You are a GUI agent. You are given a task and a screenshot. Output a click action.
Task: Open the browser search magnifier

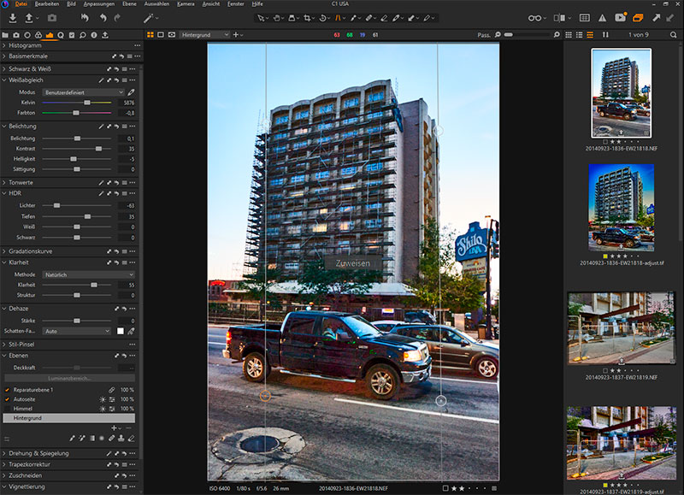click(x=673, y=34)
